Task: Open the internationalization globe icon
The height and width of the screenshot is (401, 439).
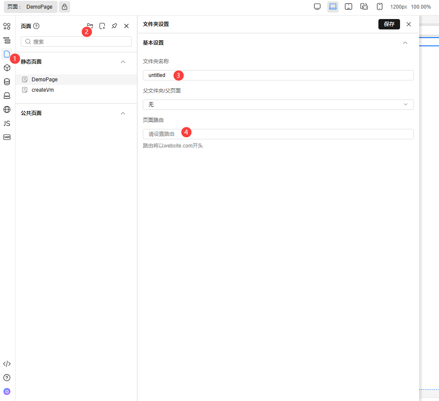Action: tap(7, 109)
